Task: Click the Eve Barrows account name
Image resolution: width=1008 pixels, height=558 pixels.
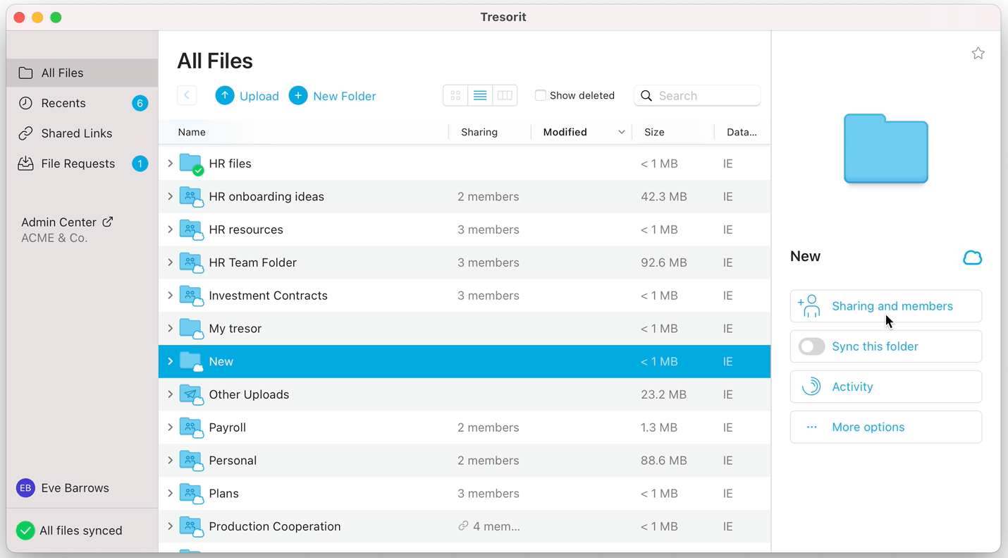Action: pos(75,488)
